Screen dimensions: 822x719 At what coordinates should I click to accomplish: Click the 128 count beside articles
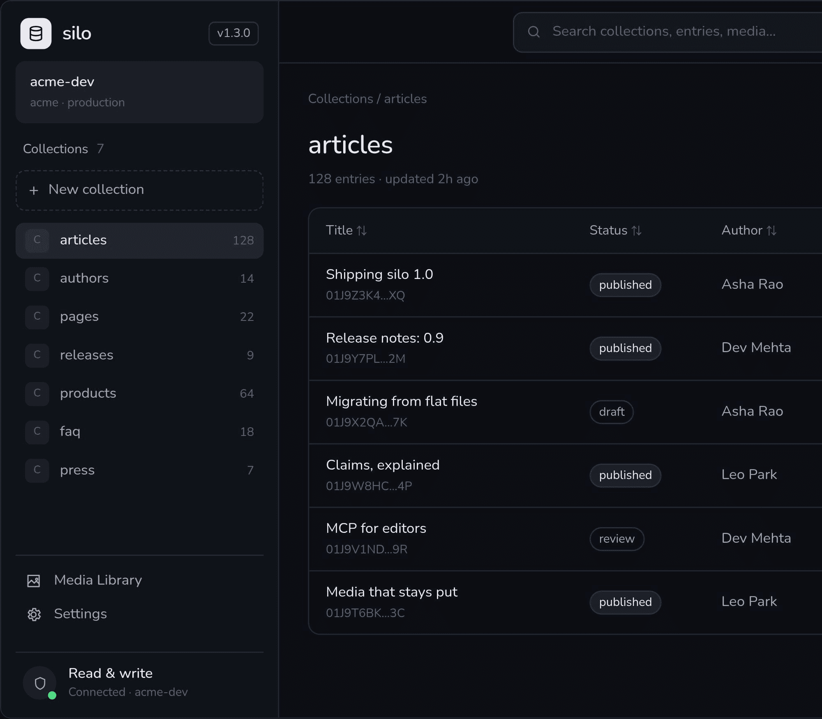243,240
